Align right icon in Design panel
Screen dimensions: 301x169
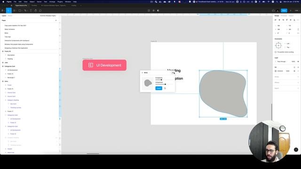pyautogui.click(x=283, y=20)
